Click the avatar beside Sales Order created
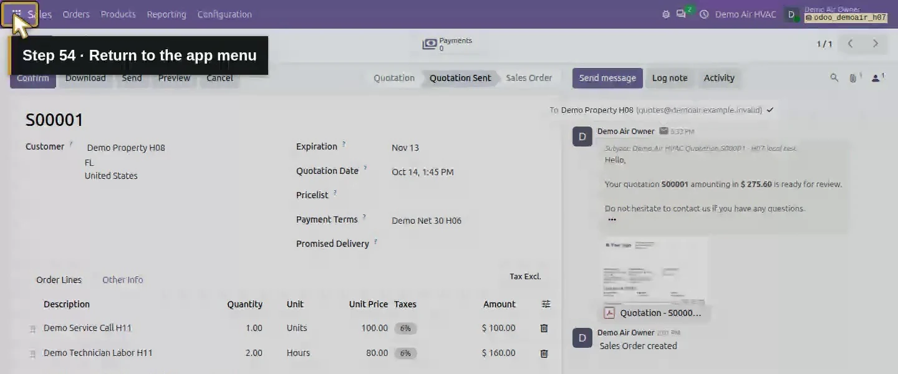Image resolution: width=898 pixels, height=374 pixels. click(582, 338)
